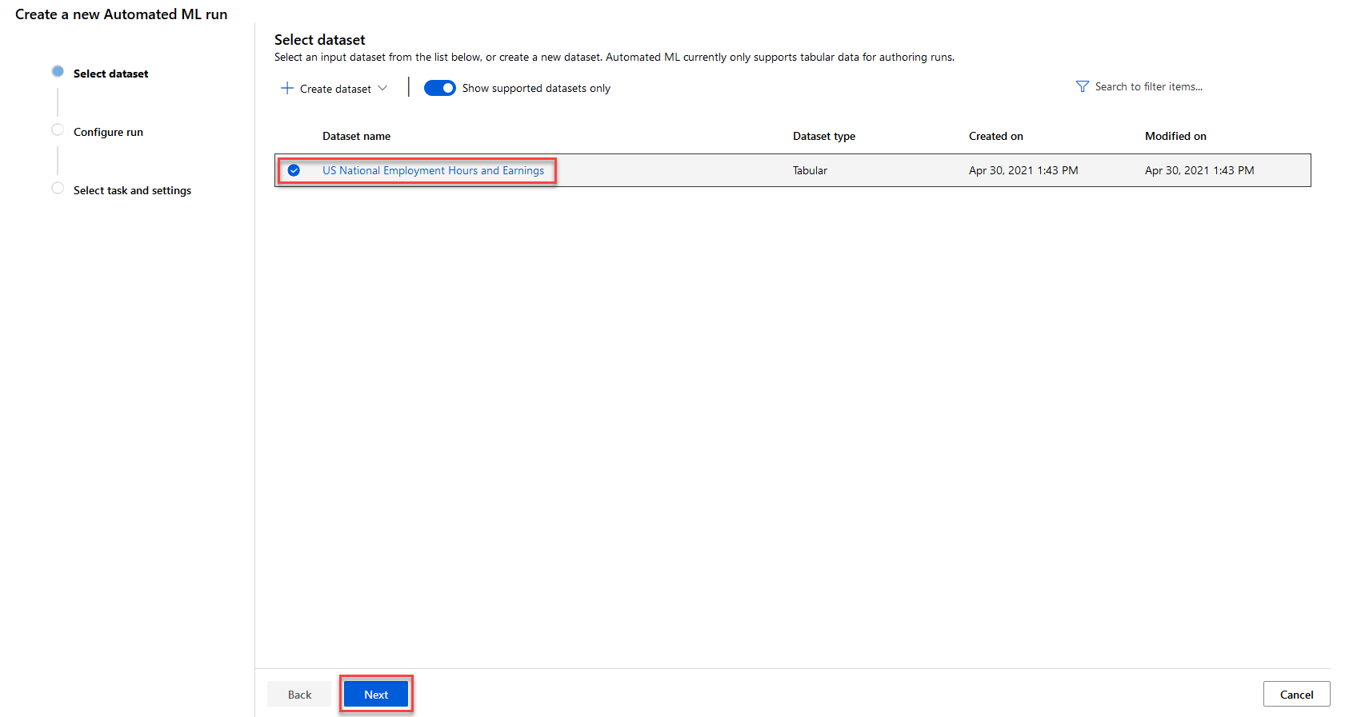Screen dimensions: 1345x717
Task: Sort by Dataset type column header
Action: click(x=824, y=136)
